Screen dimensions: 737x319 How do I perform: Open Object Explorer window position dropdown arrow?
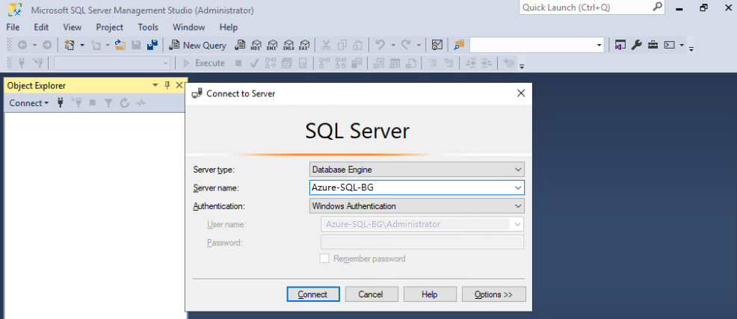point(155,85)
